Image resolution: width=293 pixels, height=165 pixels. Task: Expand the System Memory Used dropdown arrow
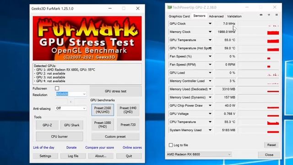pyautogui.click(x=210, y=130)
